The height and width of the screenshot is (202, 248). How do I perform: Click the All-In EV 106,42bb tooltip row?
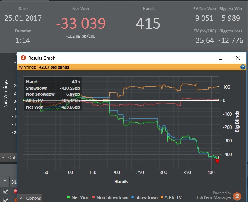53,101
